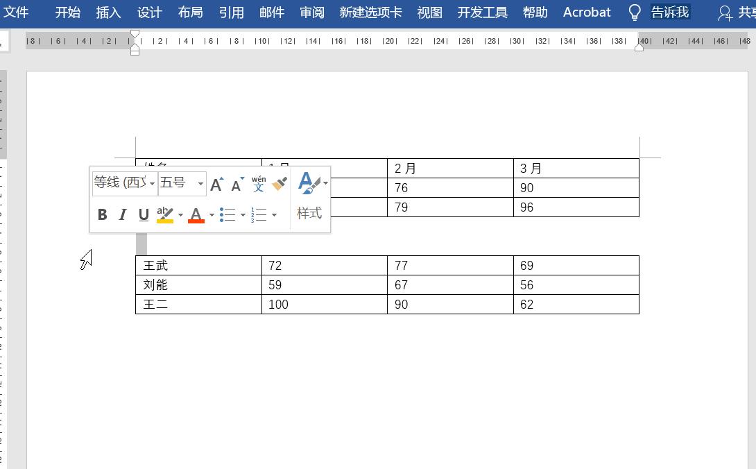Switch to the 插入 ribbon tab
Image resolution: width=756 pixels, height=469 pixels.
coord(108,12)
